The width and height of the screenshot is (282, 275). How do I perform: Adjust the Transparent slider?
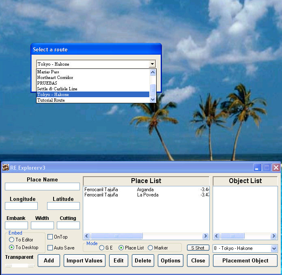[19, 266]
